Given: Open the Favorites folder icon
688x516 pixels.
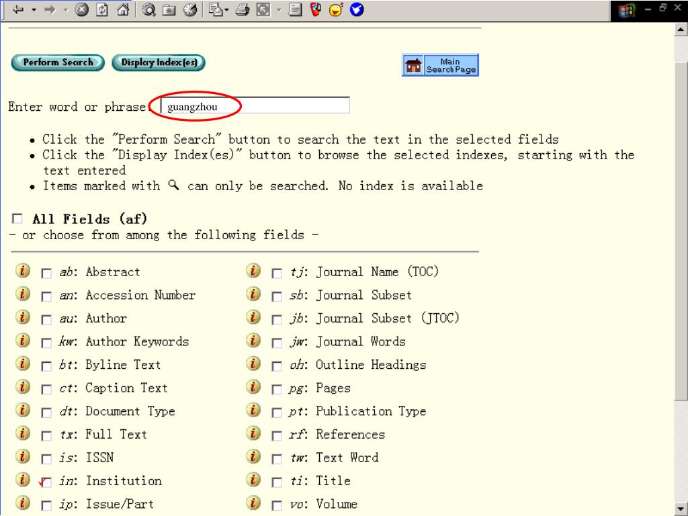Looking at the screenshot, I should click(x=169, y=9).
